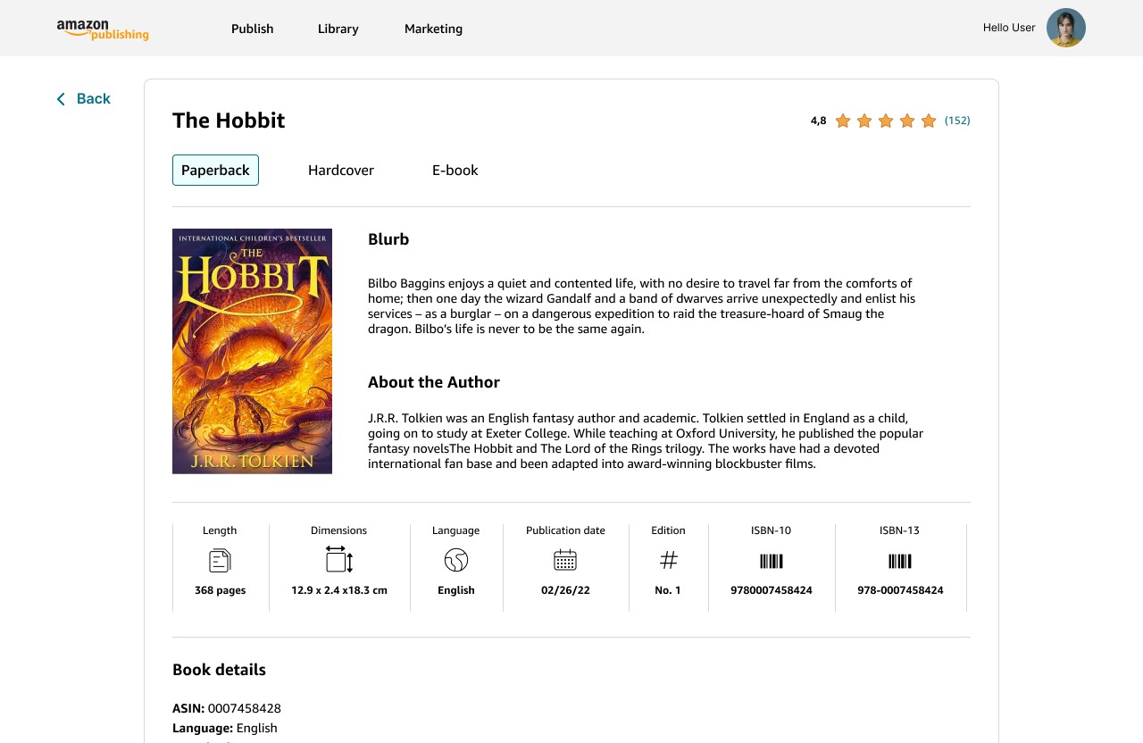Click the Amazon Publishing logo
The width and height of the screenshot is (1143, 743).
103,29
